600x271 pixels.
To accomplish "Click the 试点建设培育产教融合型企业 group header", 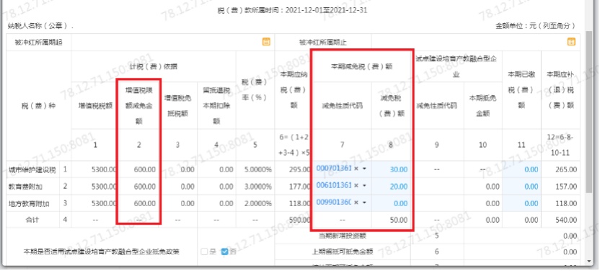I will point(456,66).
